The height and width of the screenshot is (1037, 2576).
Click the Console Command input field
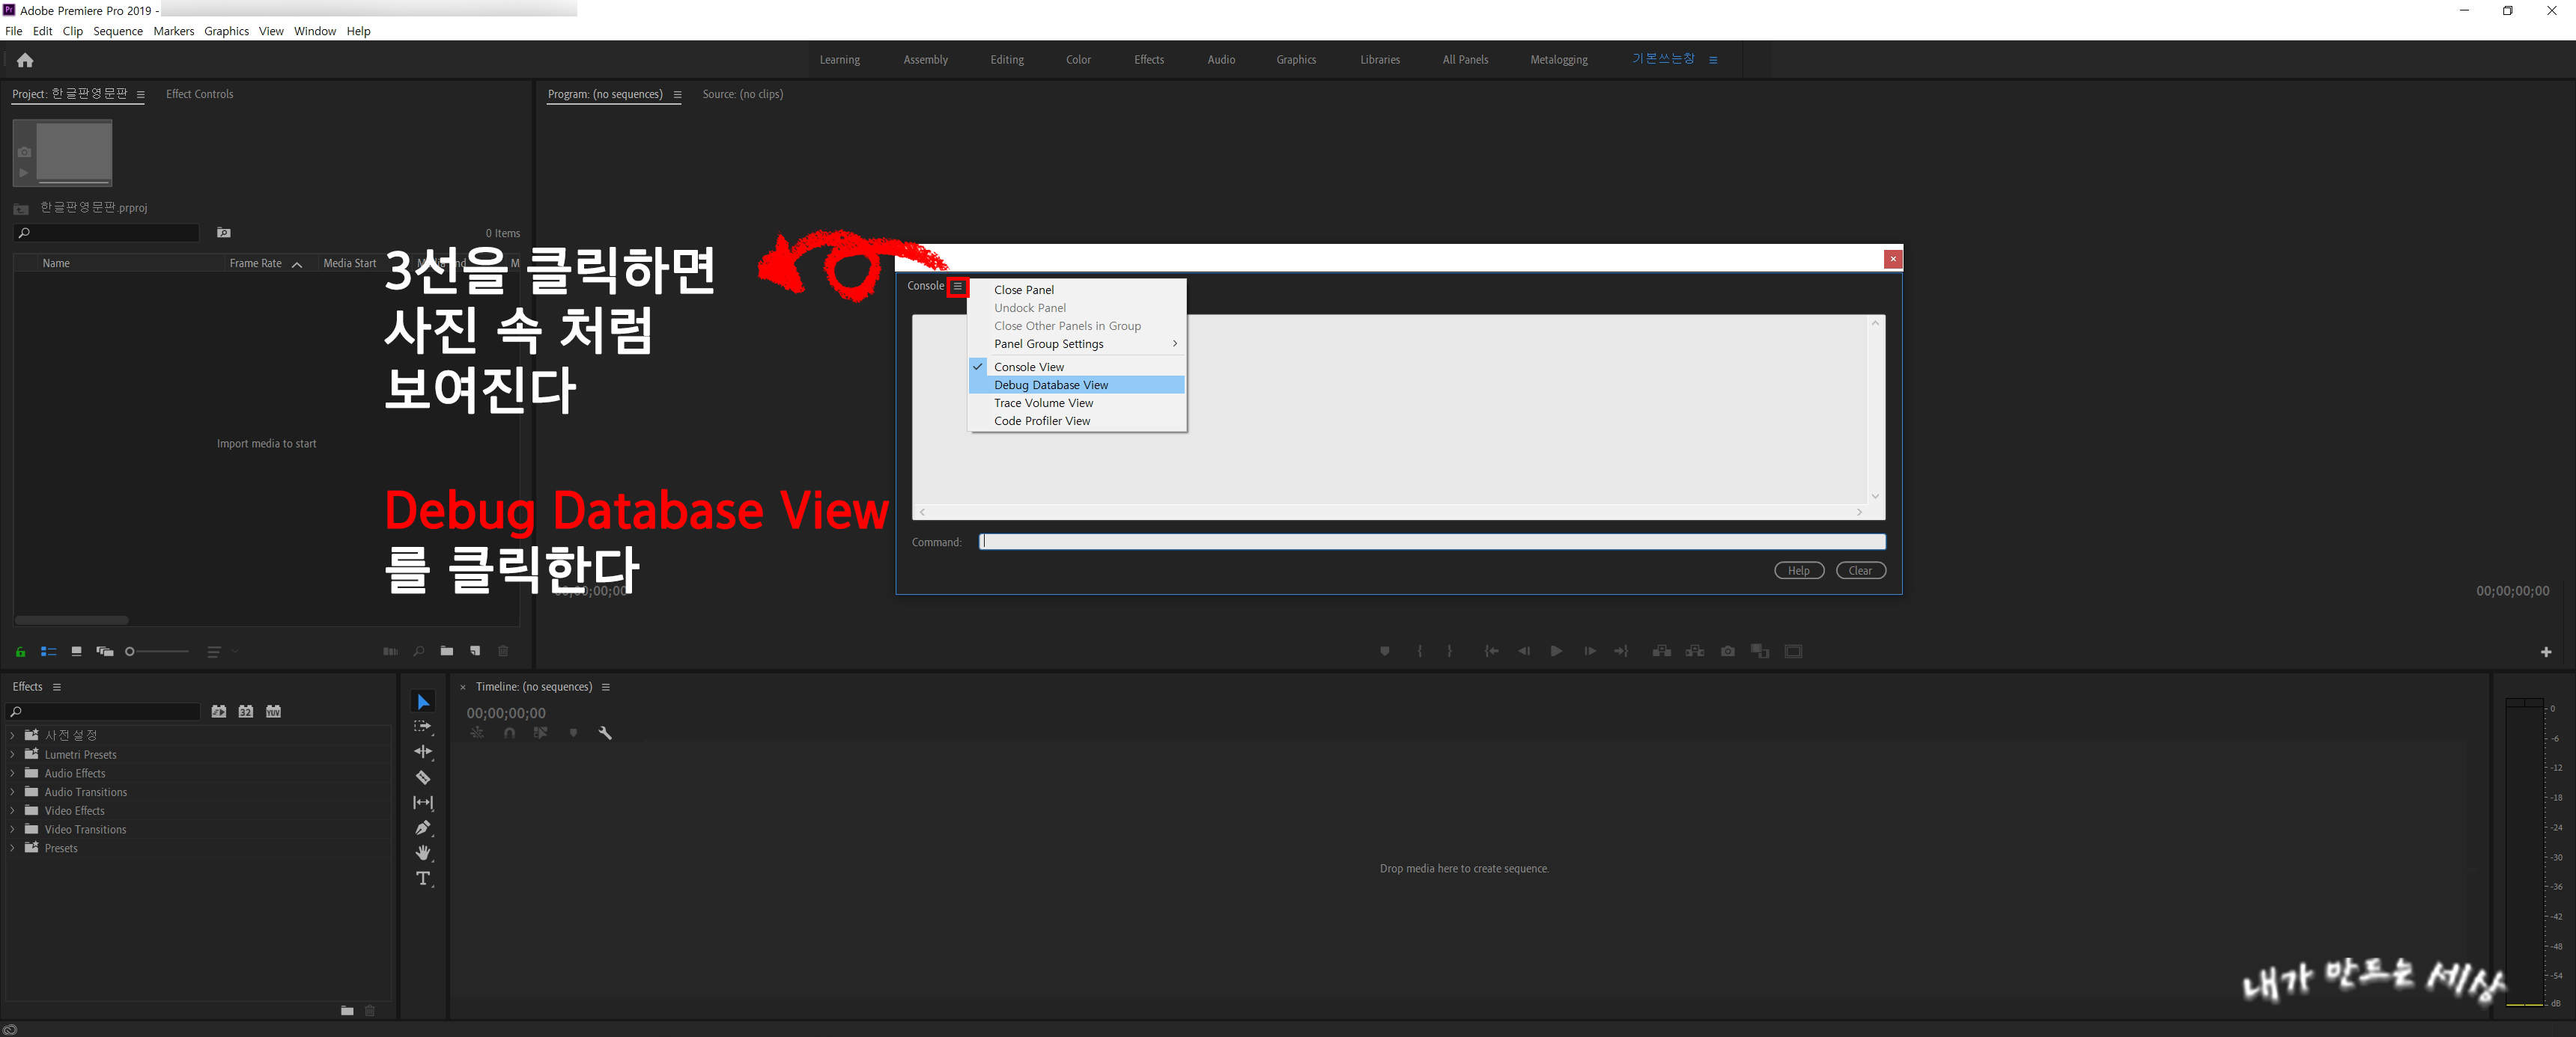click(1430, 542)
